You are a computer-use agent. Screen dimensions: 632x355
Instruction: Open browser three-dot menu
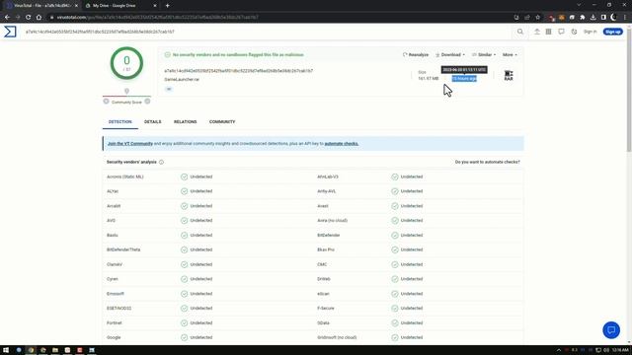(x=625, y=18)
